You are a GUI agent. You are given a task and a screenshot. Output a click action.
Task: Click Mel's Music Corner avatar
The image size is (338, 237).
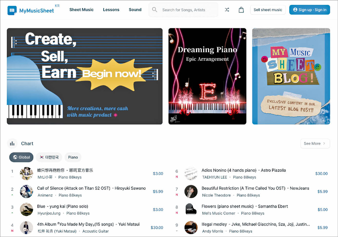click(191, 209)
